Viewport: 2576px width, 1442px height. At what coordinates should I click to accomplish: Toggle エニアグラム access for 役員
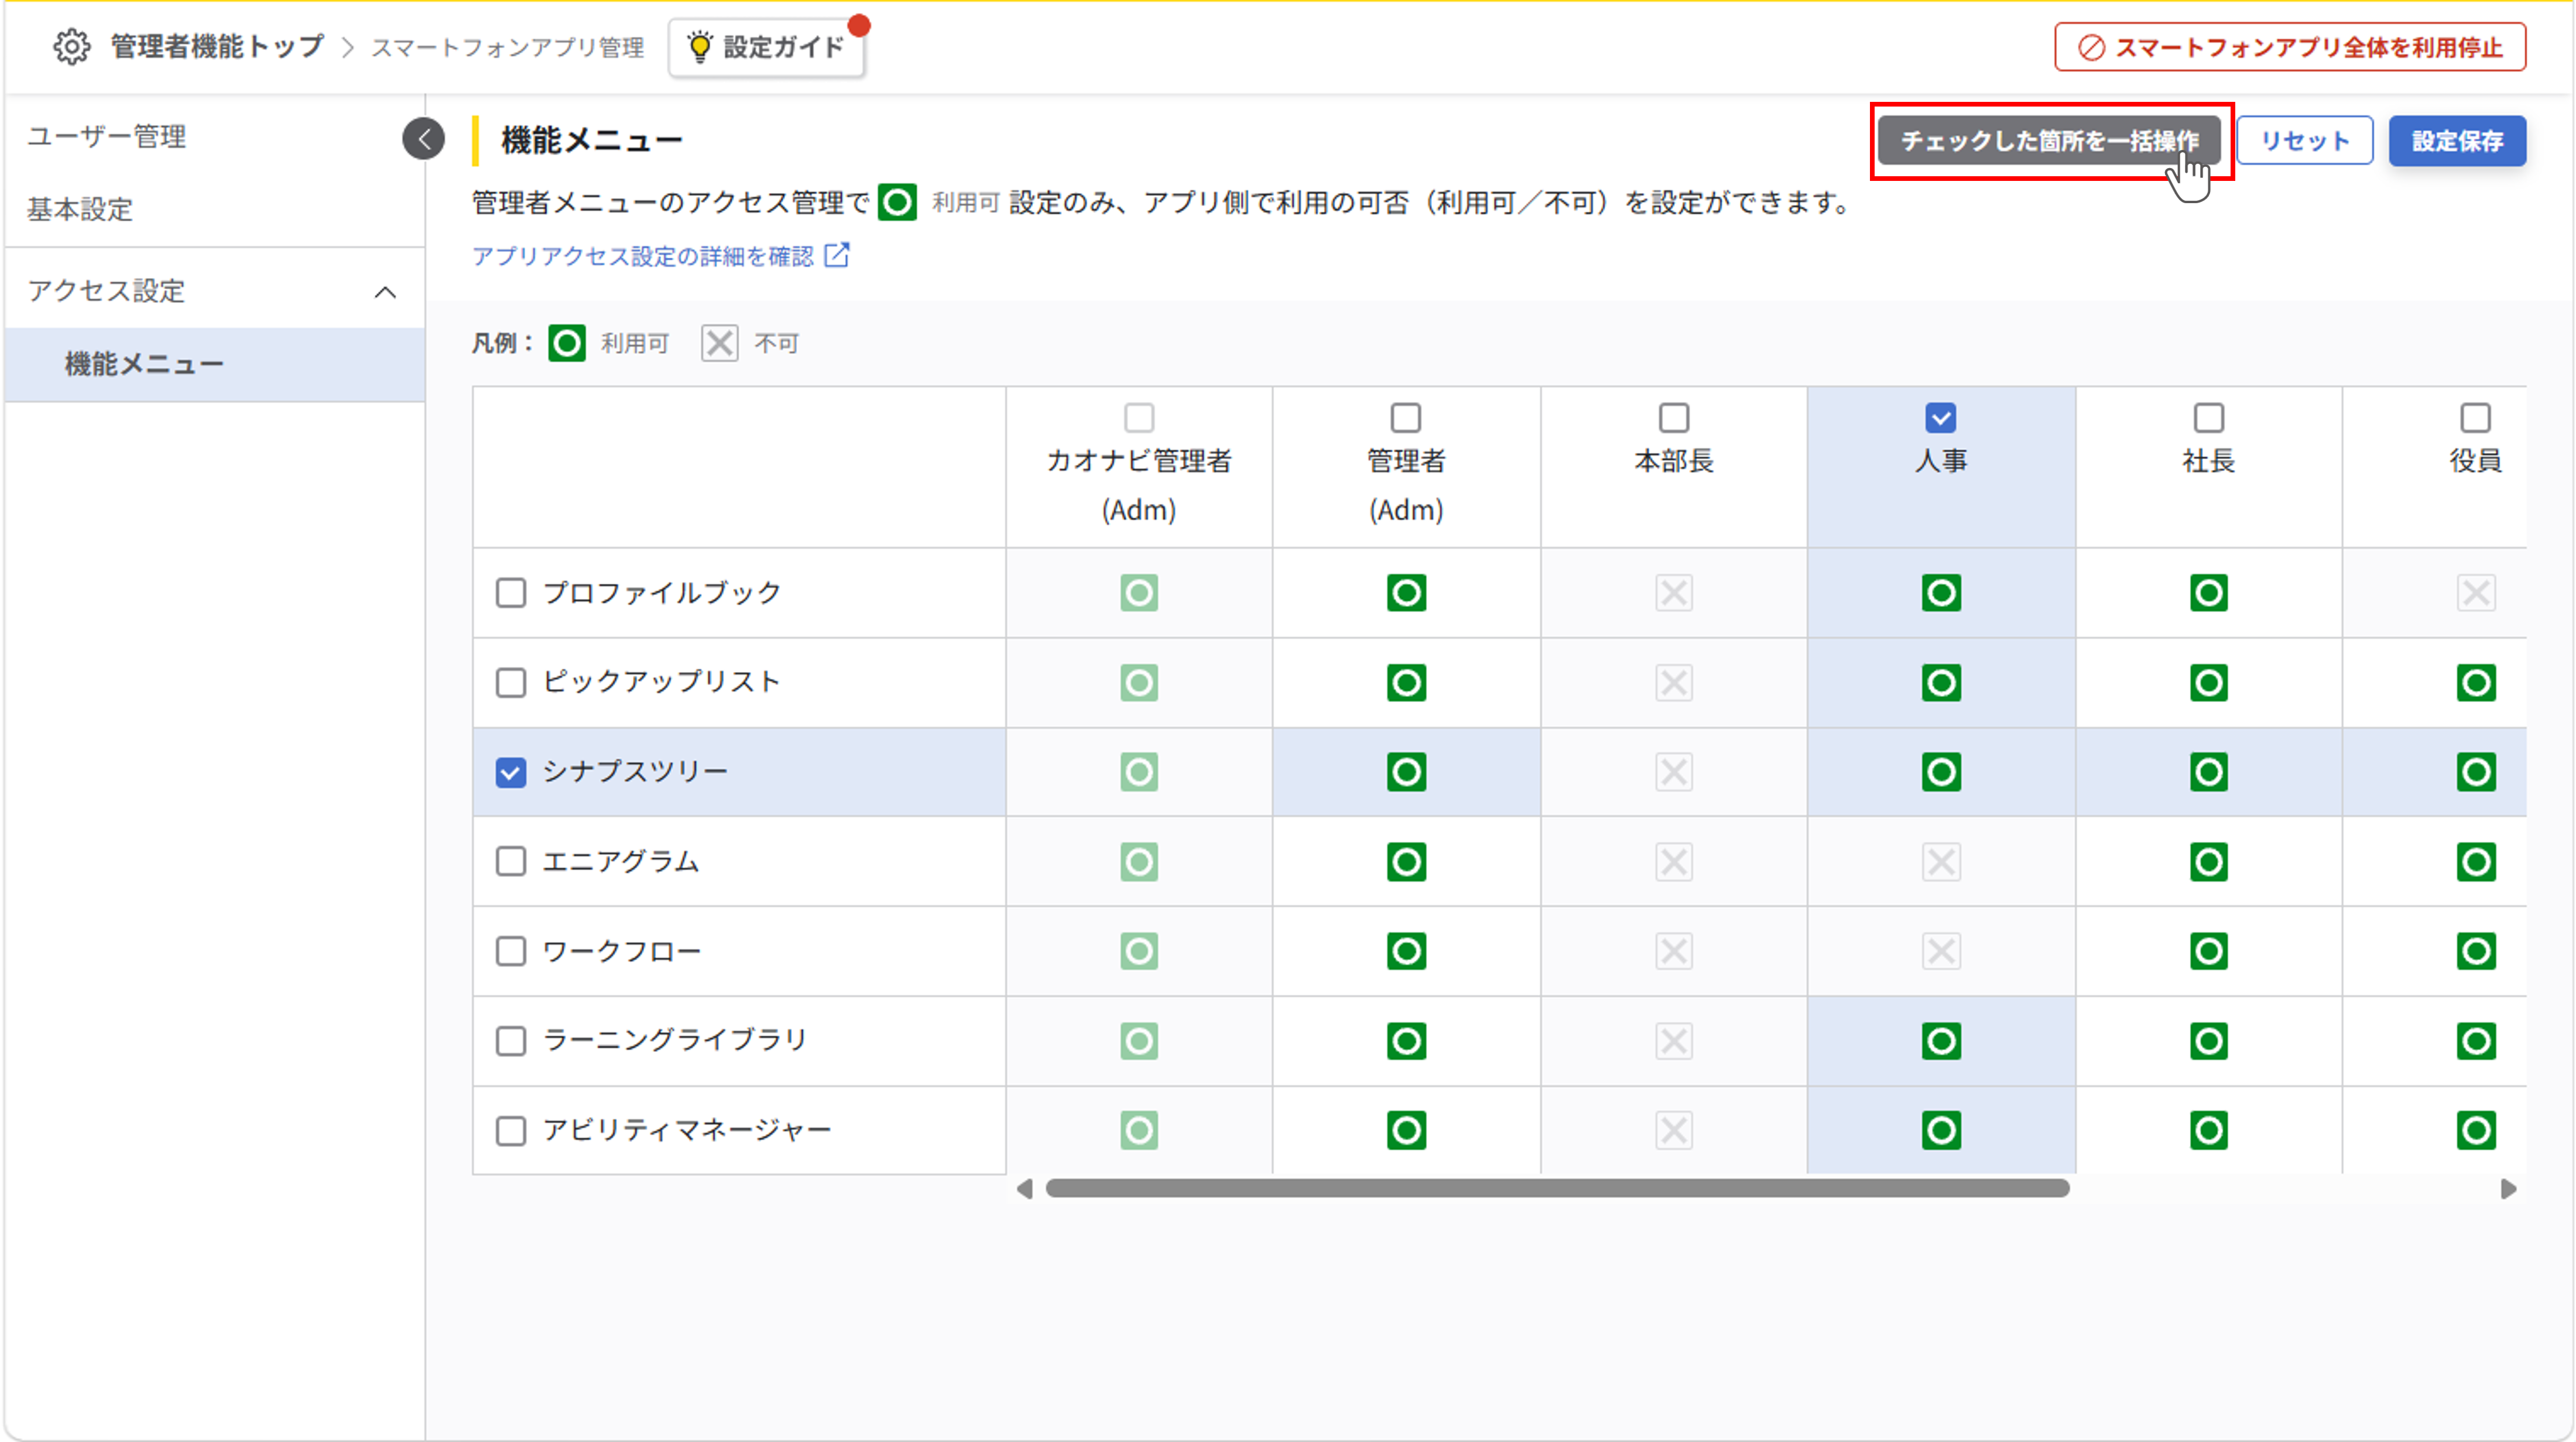pyautogui.click(x=2476, y=862)
